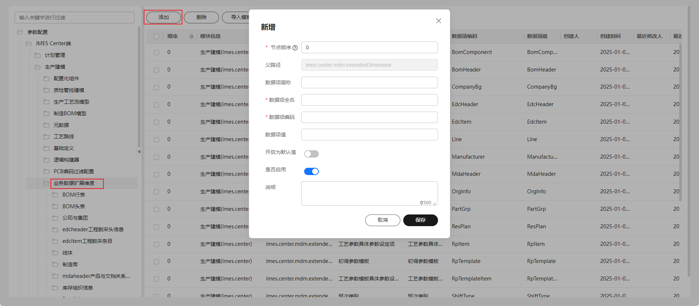Check the checkbox for the RpItem row
The width and height of the screenshot is (699, 306).
(156, 244)
